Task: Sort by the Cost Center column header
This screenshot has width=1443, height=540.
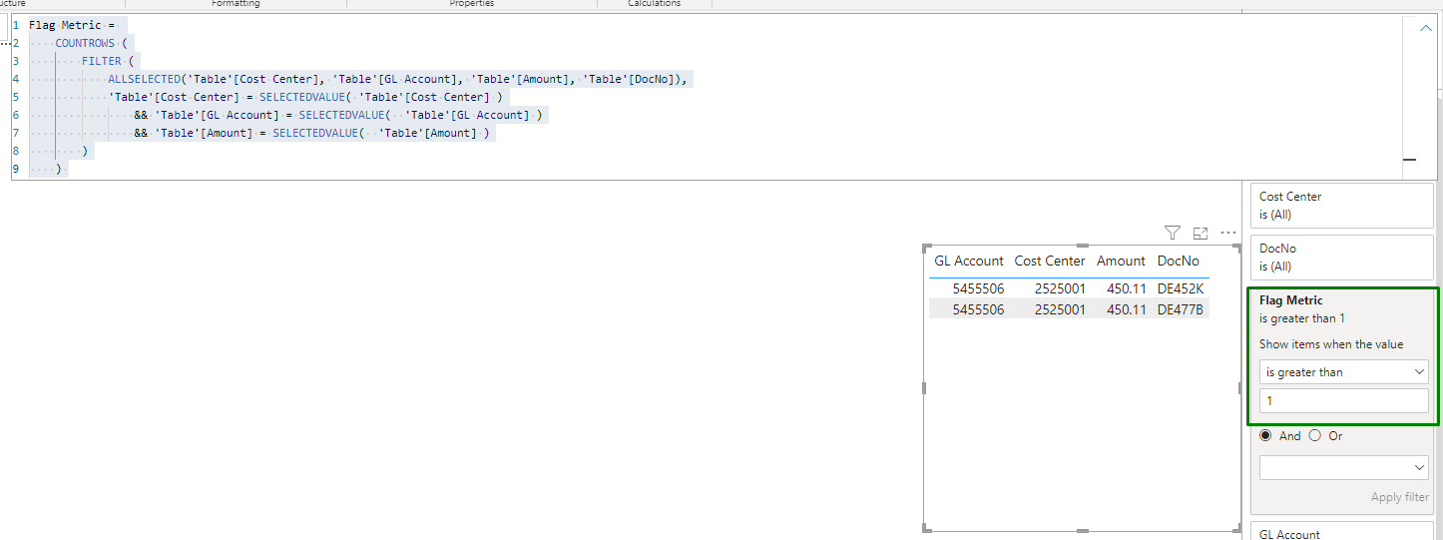Action: click(x=1050, y=261)
